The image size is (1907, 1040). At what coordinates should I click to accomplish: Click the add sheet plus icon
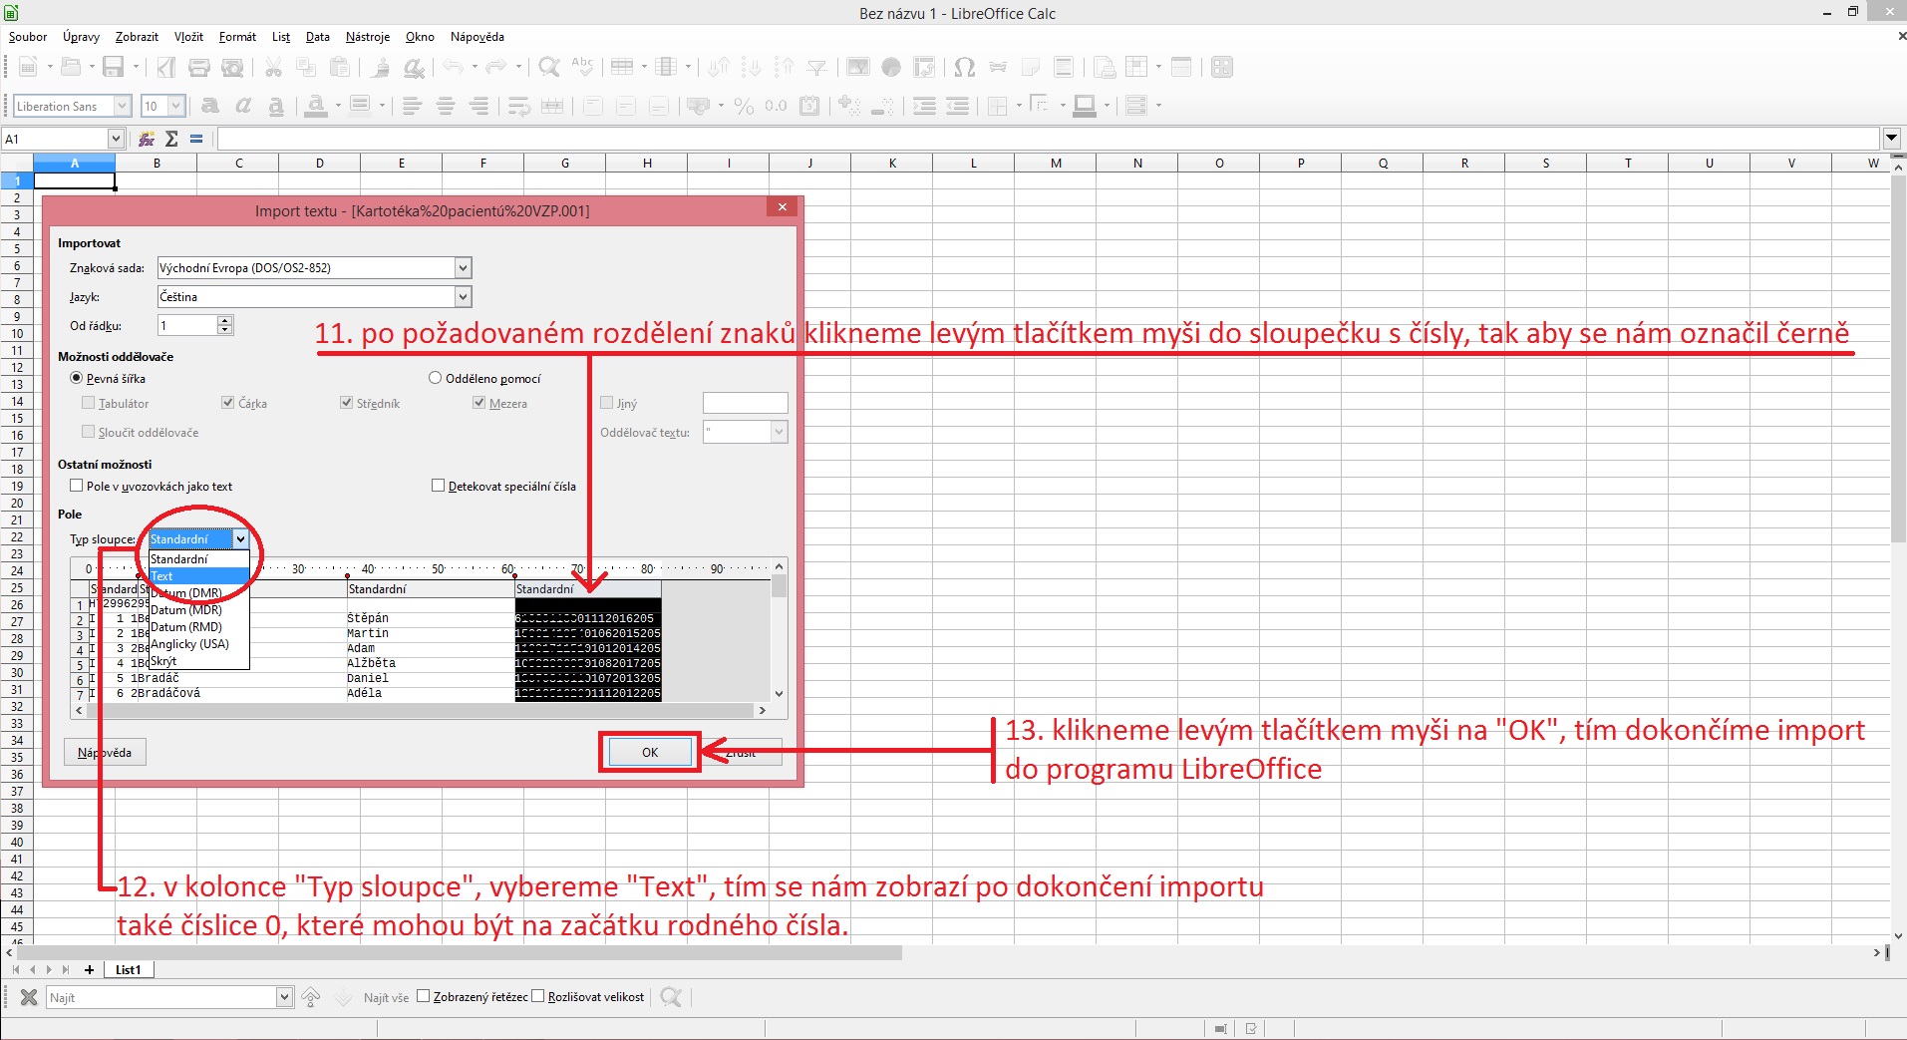click(x=89, y=969)
